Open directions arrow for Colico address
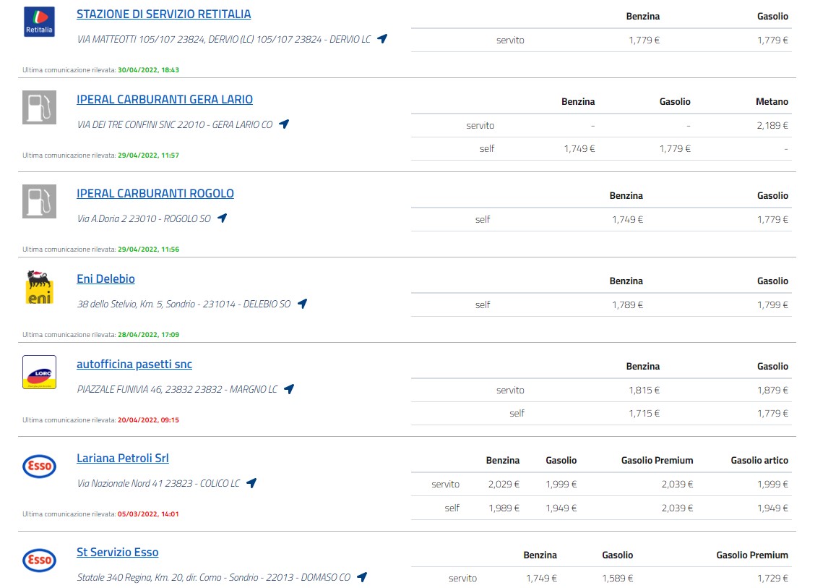This screenshot has height=588, width=828. (x=252, y=483)
